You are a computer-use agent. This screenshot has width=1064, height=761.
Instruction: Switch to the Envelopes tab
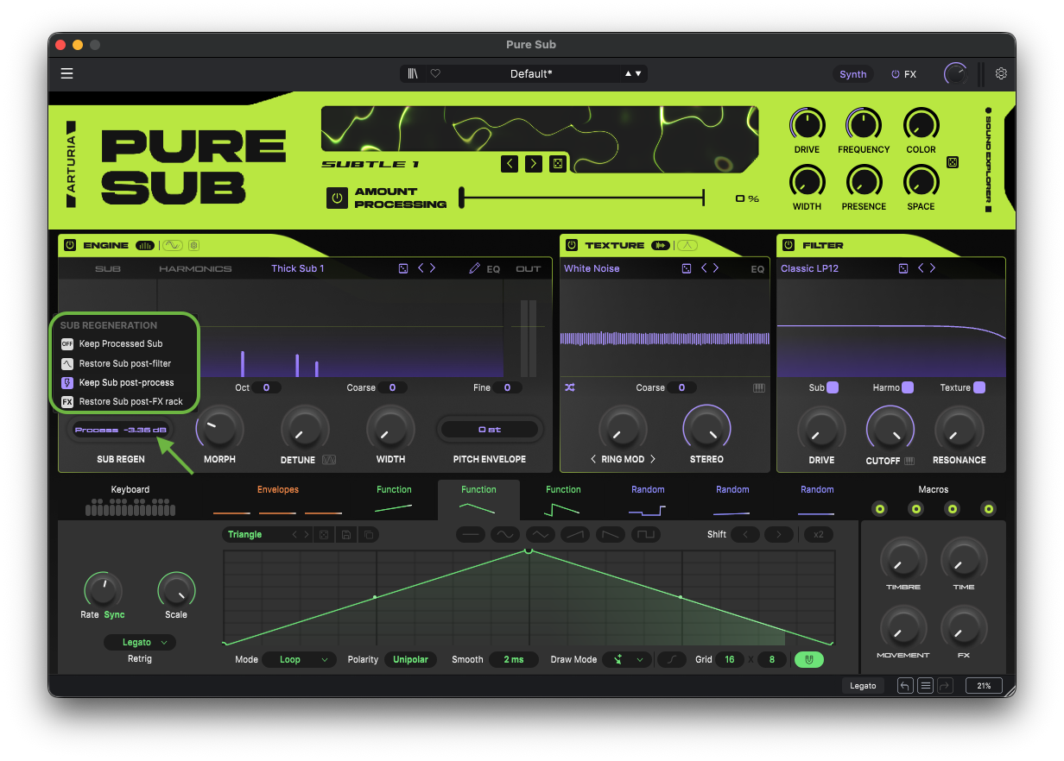click(x=278, y=500)
